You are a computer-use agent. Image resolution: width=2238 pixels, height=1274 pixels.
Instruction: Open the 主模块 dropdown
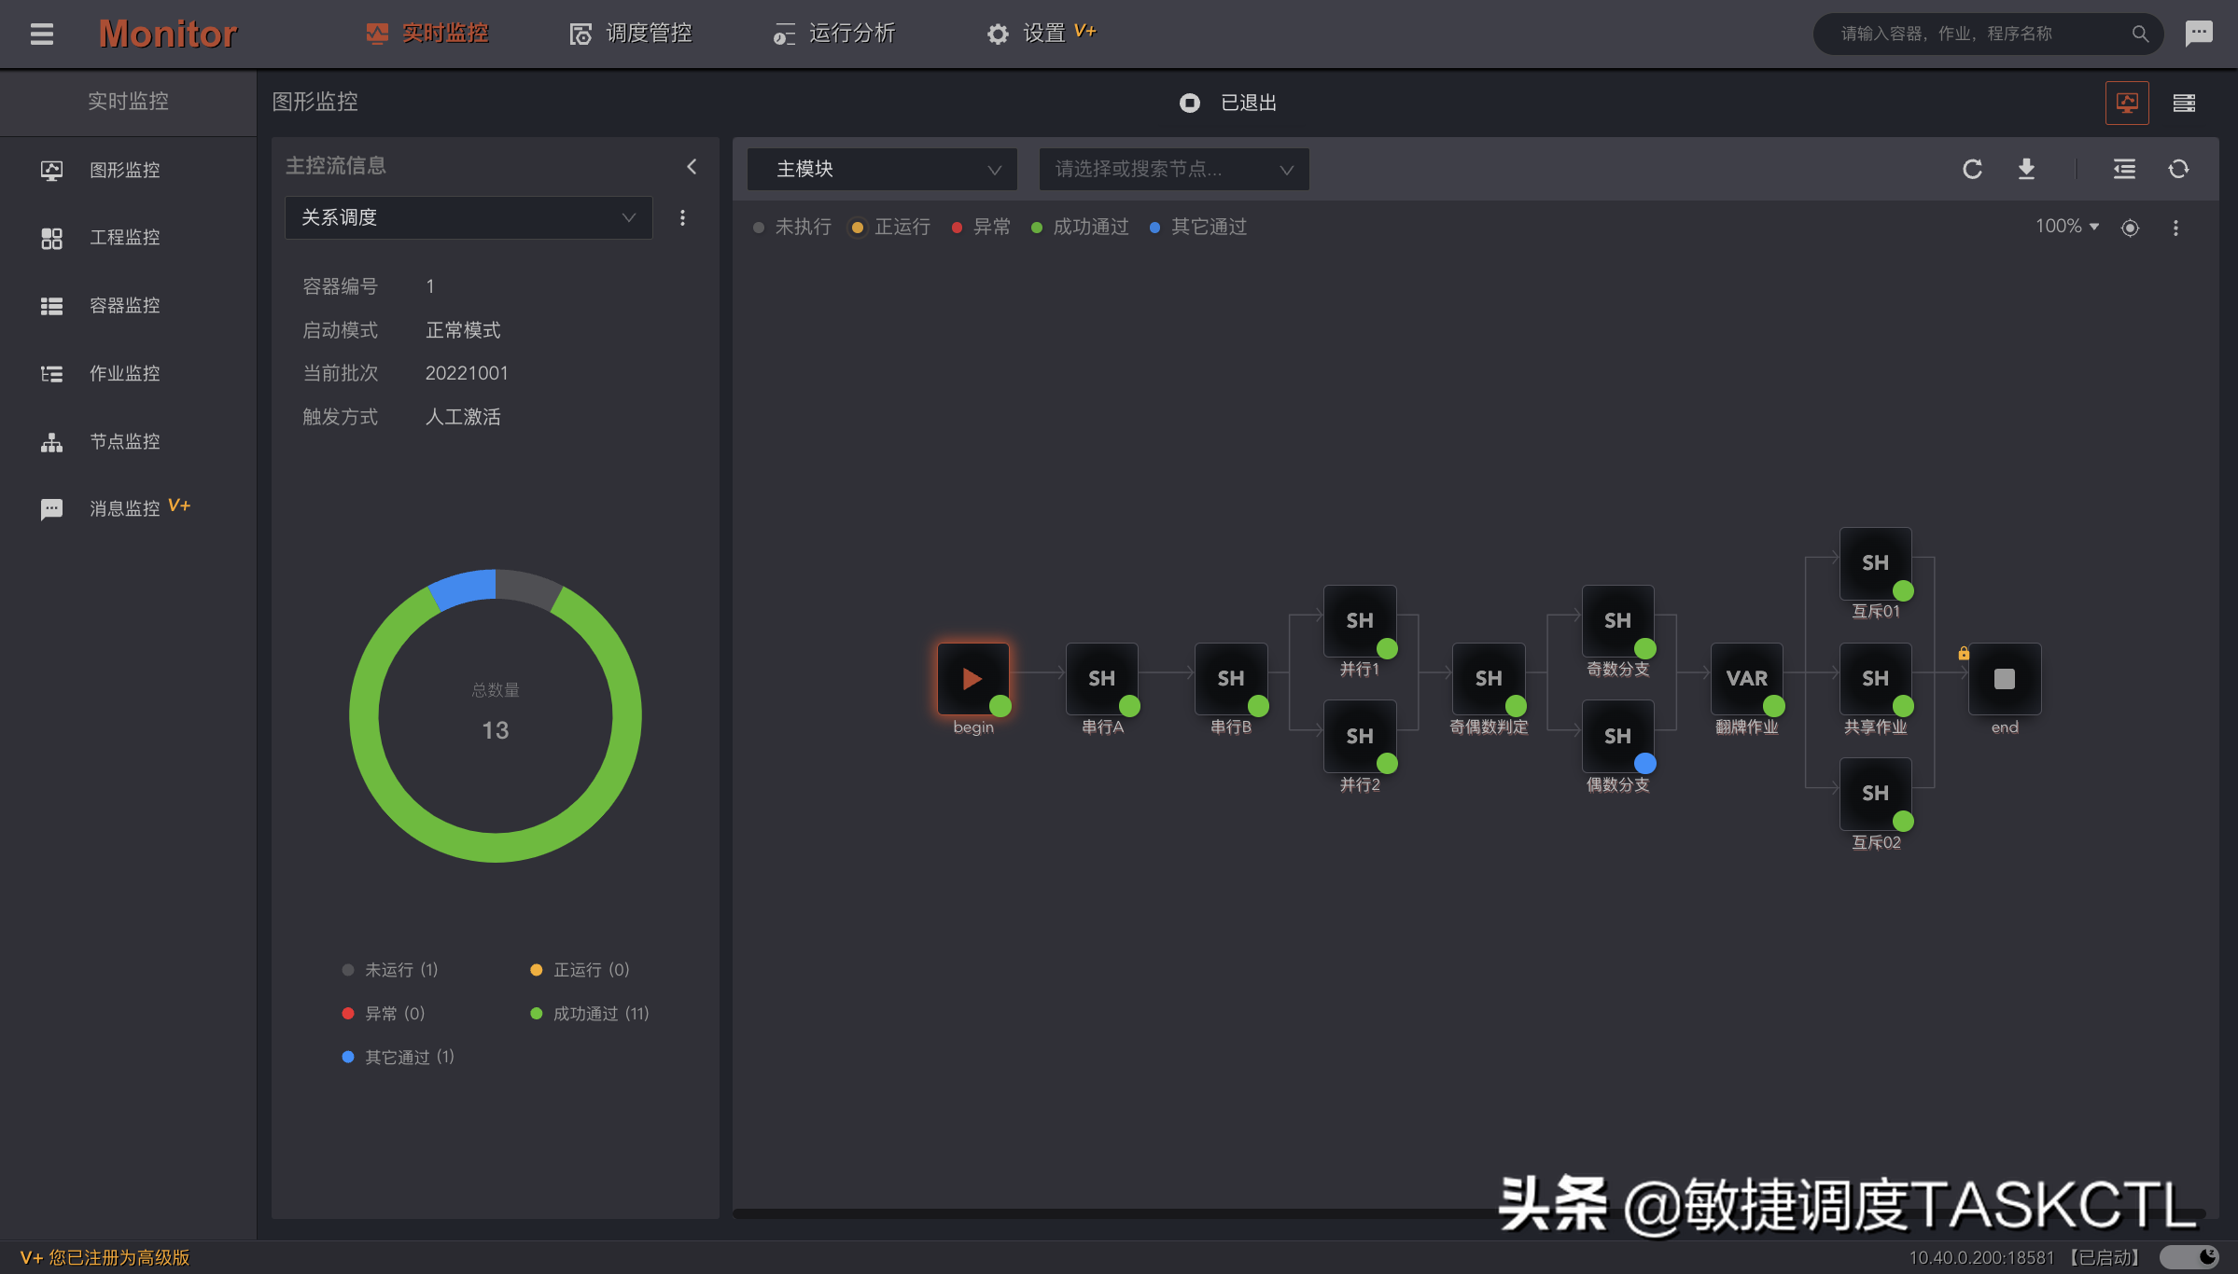882,169
